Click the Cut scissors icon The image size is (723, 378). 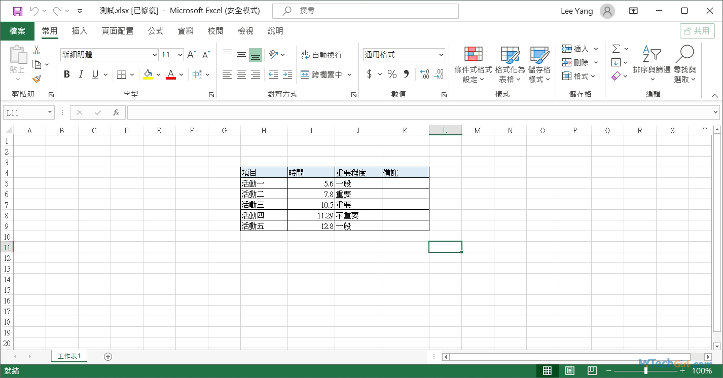(x=37, y=50)
